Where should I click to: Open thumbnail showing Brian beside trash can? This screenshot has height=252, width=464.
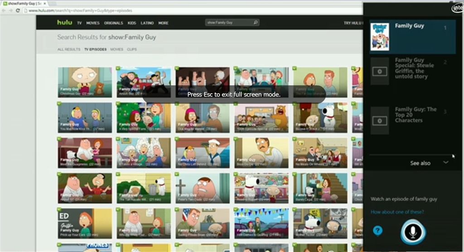(x=144, y=188)
